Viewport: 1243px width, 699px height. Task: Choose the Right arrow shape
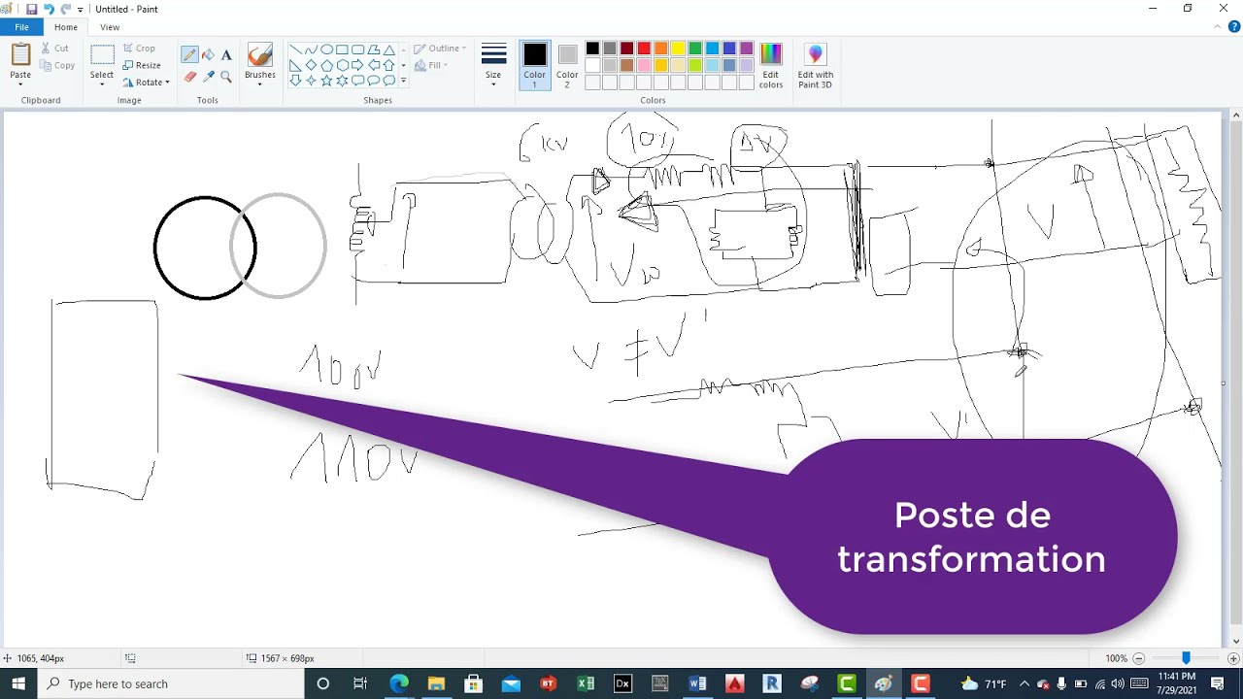[357, 65]
